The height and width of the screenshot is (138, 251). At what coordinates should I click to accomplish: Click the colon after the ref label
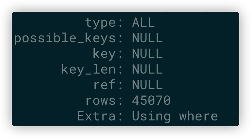pos(120,86)
